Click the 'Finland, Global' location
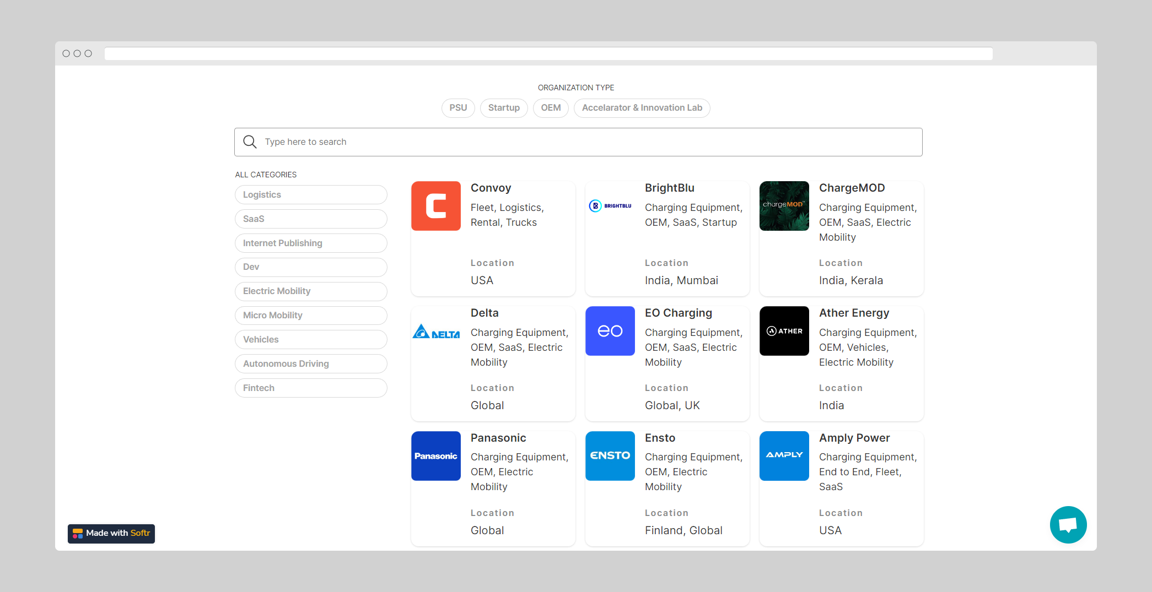The image size is (1152, 592). [x=683, y=530]
